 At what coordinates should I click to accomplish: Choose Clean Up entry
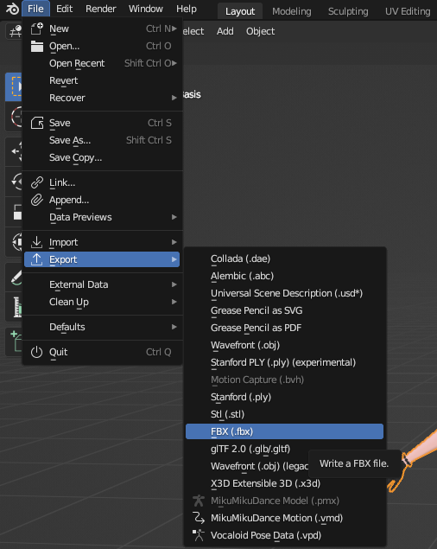103,302
